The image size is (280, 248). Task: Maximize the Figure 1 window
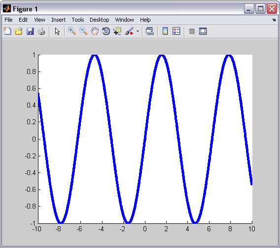260,8
